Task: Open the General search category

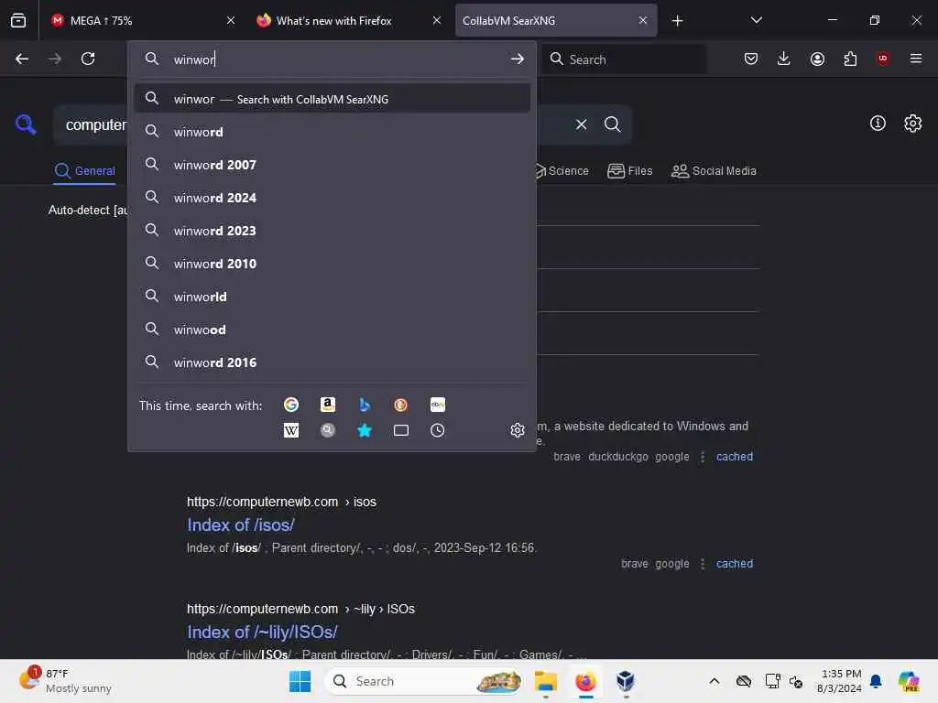Action: 84,171
